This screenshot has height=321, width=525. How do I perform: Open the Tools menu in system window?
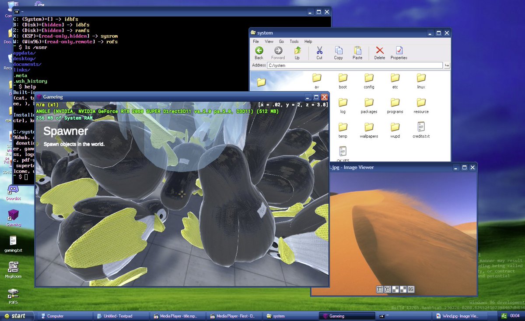pos(294,41)
